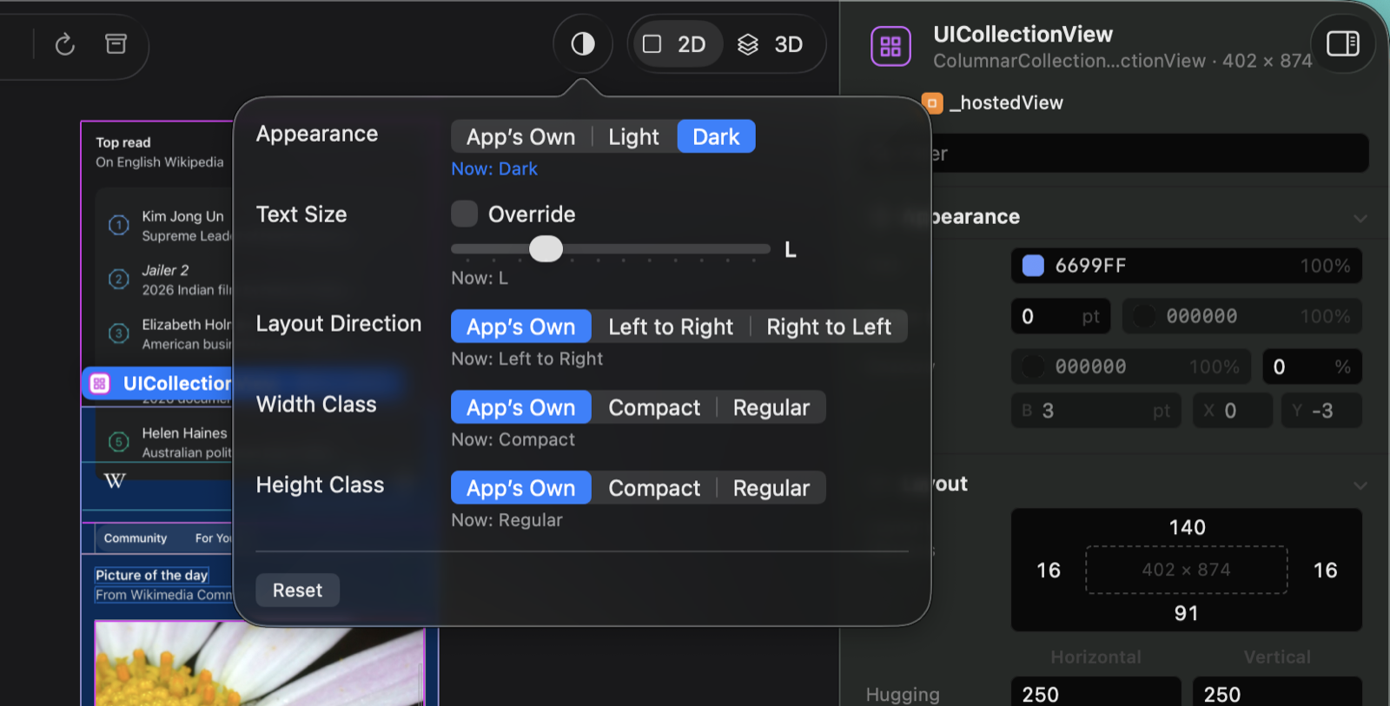The image size is (1390, 706).
Task: Toggle the right inspector sidebar icon
Action: point(1342,43)
